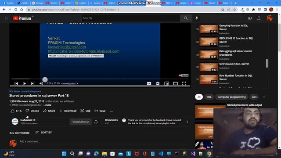
Task: Reload the page in Chrome
Action: coord(16,10)
